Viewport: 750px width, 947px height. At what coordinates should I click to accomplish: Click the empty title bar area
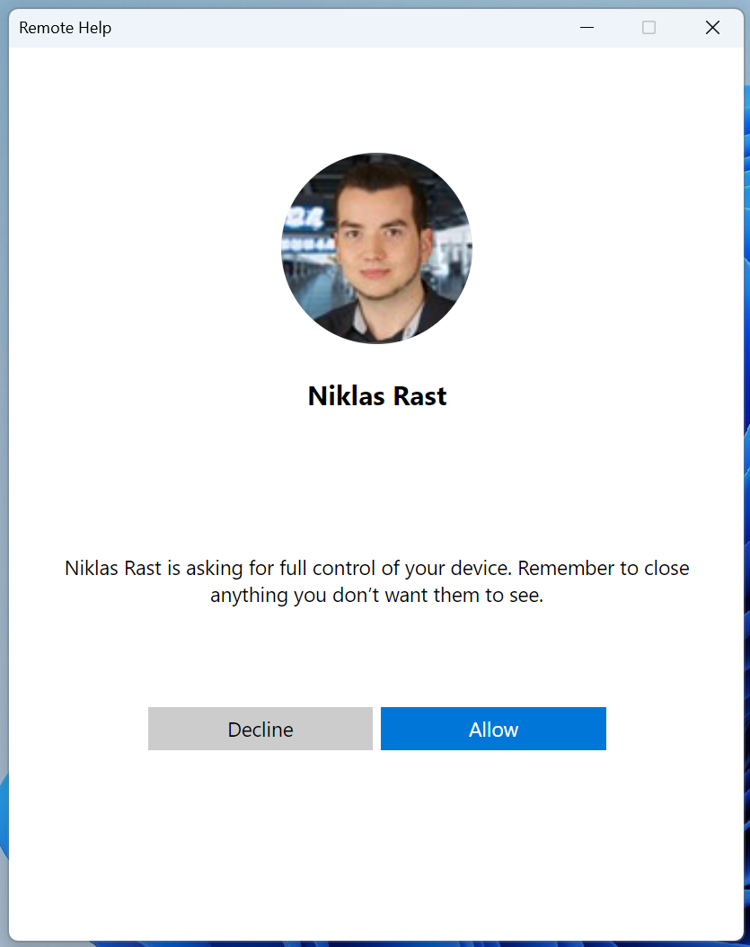pyautogui.click(x=341, y=28)
